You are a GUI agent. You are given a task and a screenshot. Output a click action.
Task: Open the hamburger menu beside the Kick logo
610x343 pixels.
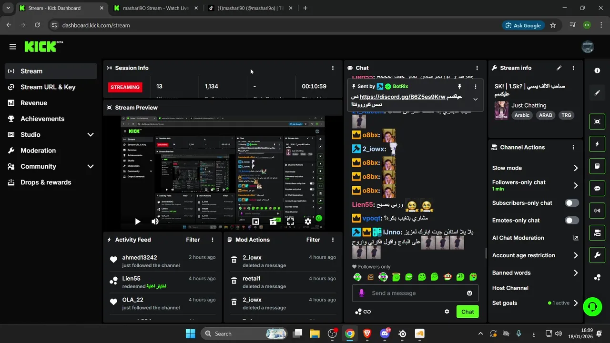pos(12,47)
